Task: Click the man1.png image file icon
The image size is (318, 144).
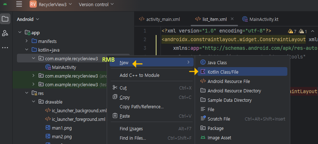Action: [x=48, y=128]
